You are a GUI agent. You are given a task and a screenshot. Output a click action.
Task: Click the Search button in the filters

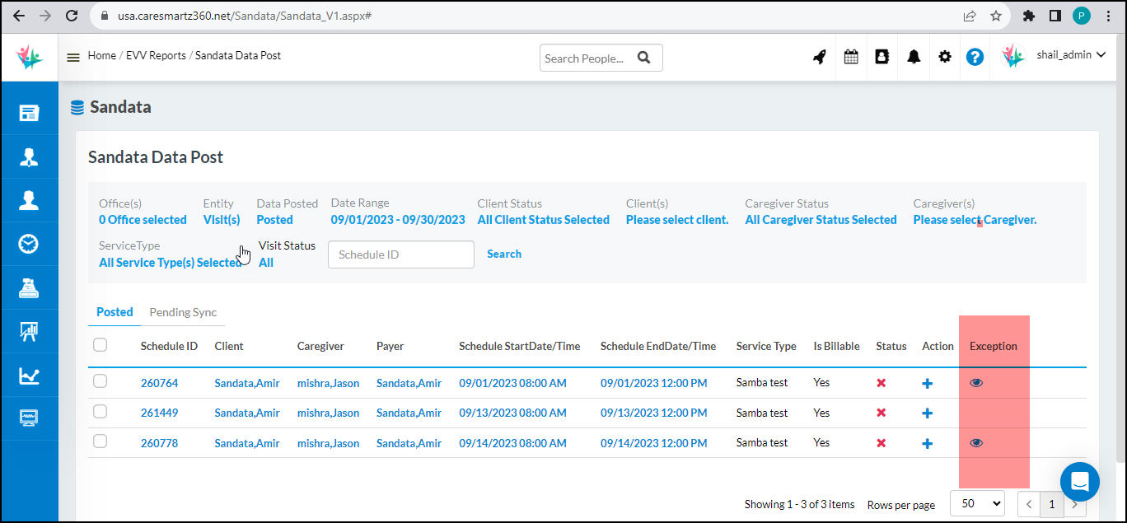coord(503,254)
